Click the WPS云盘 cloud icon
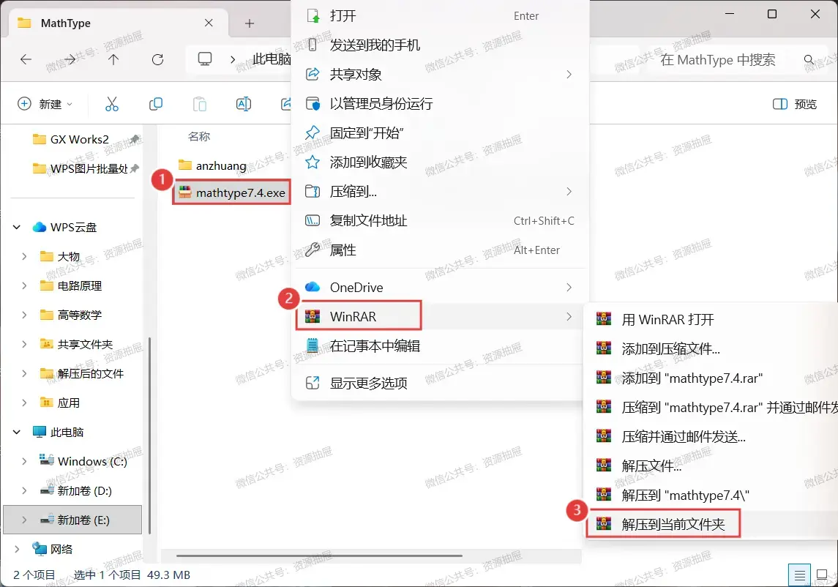Viewport: 838px width, 587px height. 39,227
